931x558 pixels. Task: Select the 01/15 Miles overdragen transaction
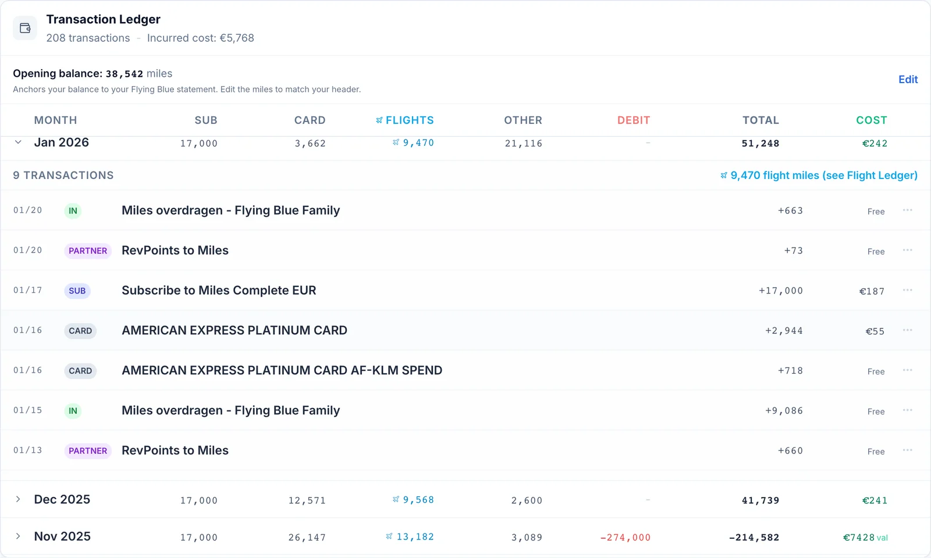coord(465,410)
